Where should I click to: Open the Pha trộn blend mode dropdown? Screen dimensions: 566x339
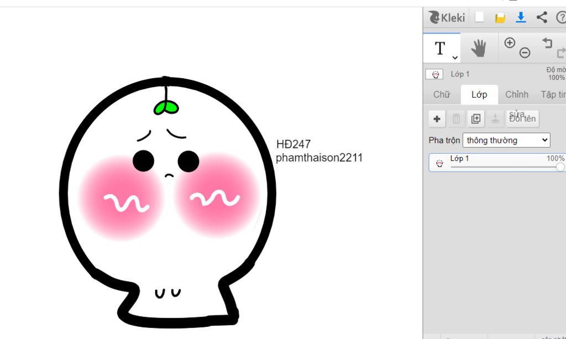click(x=506, y=141)
